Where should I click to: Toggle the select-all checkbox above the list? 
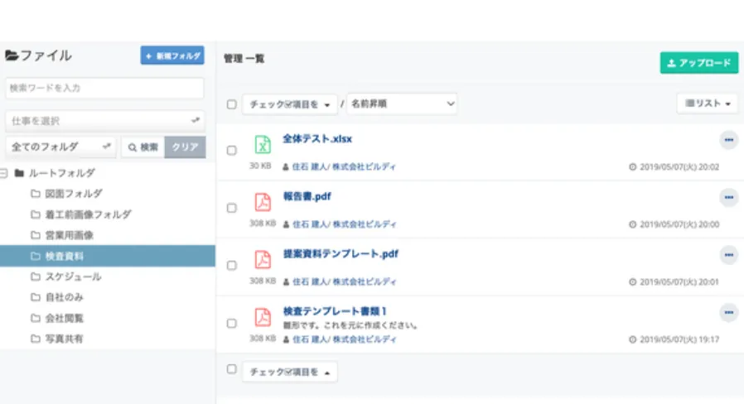[231, 103]
